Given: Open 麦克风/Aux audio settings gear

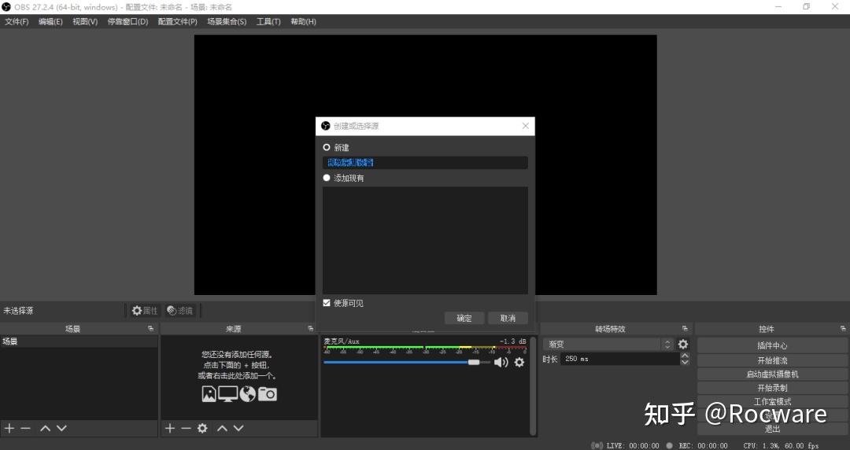Looking at the screenshot, I should [x=519, y=362].
